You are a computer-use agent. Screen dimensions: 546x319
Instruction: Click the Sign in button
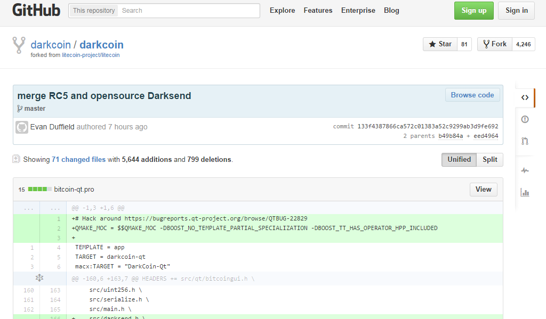[516, 11]
